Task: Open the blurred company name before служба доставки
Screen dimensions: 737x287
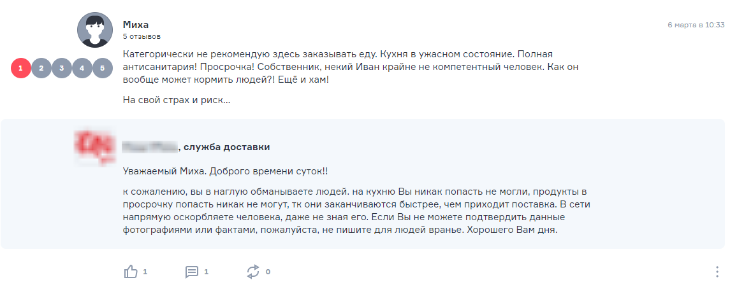Action: tap(150, 147)
